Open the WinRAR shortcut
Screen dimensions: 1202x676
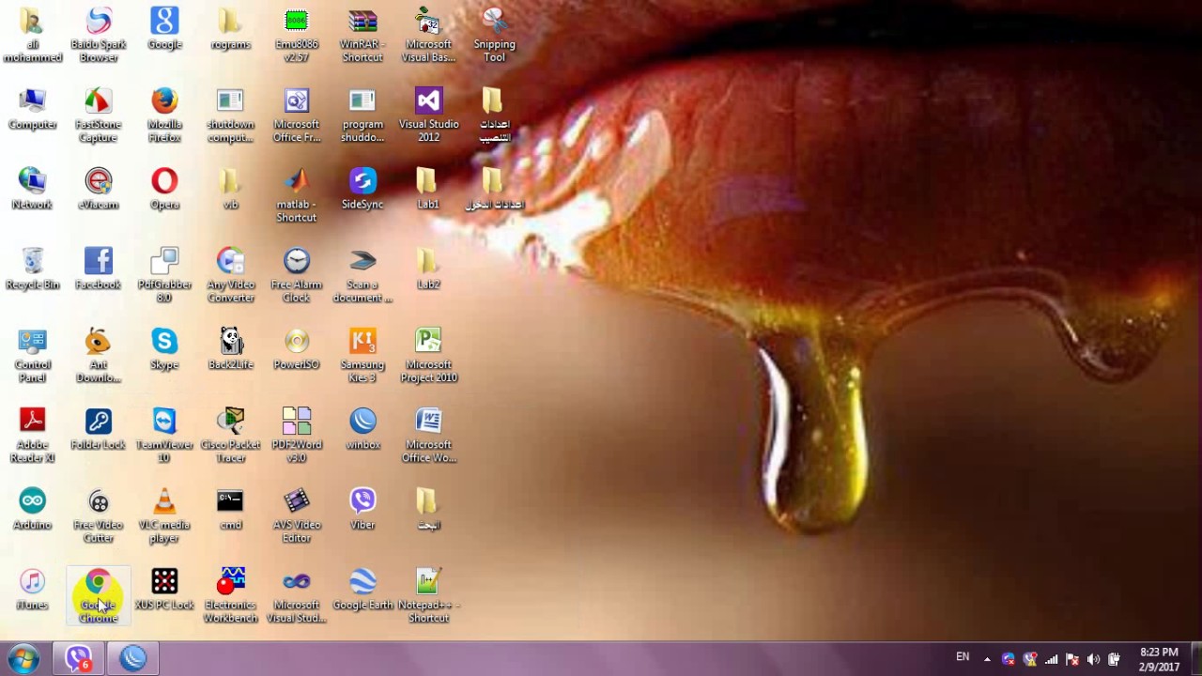pyautogui.click(x=362, y=36)
